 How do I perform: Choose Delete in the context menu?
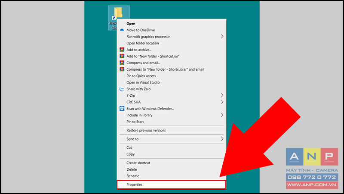171,169
